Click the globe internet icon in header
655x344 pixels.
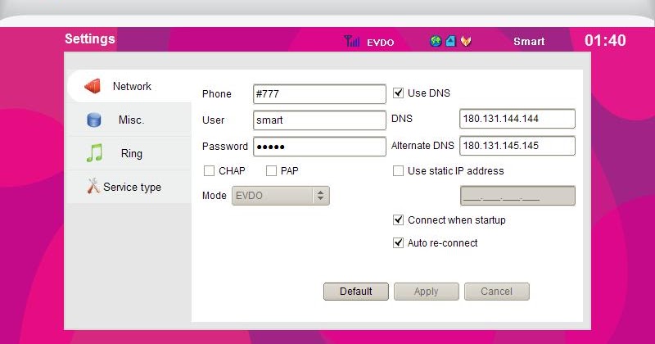point(436,41)
